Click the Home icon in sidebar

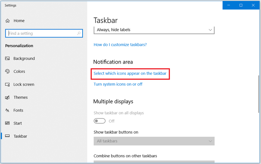click(8, 21)
